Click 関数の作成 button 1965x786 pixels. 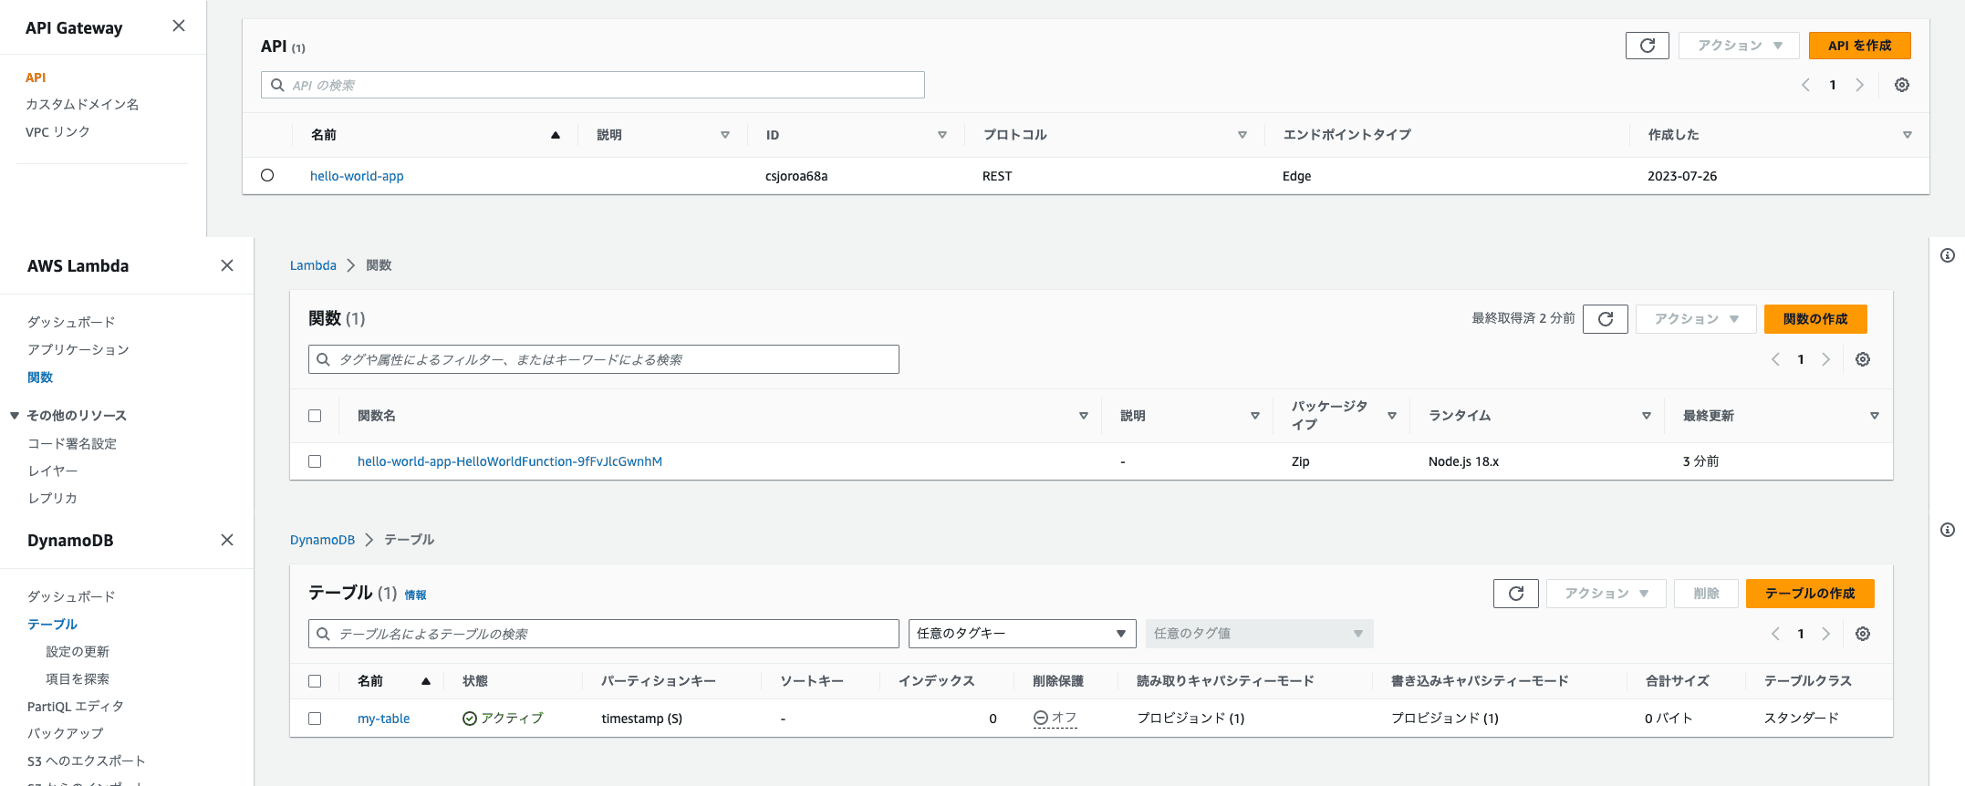tap(1815, 319)
